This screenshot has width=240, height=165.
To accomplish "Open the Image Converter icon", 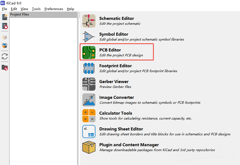I will pyautogui.click(x=89, y=100).
